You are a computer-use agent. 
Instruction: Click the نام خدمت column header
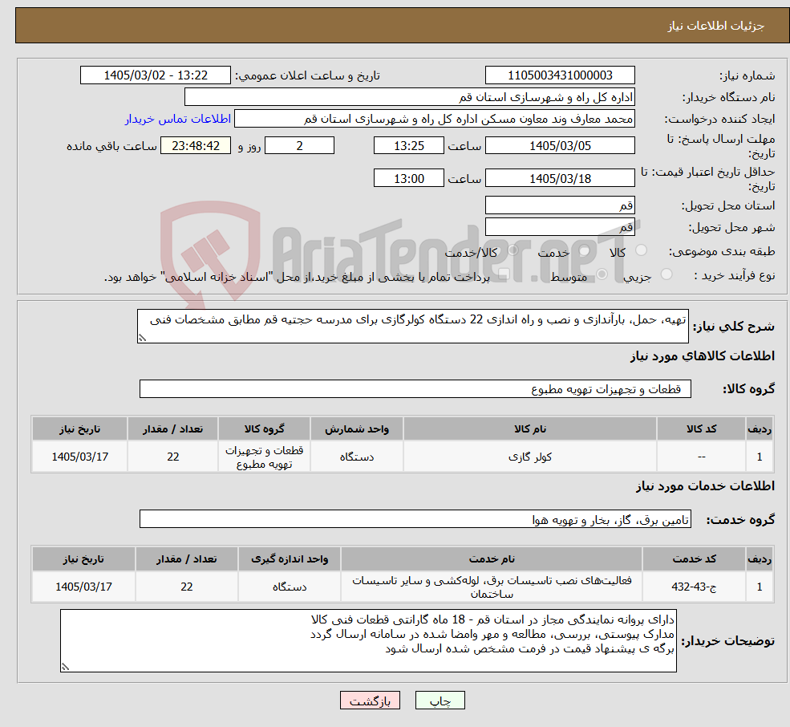coord(492,559)
